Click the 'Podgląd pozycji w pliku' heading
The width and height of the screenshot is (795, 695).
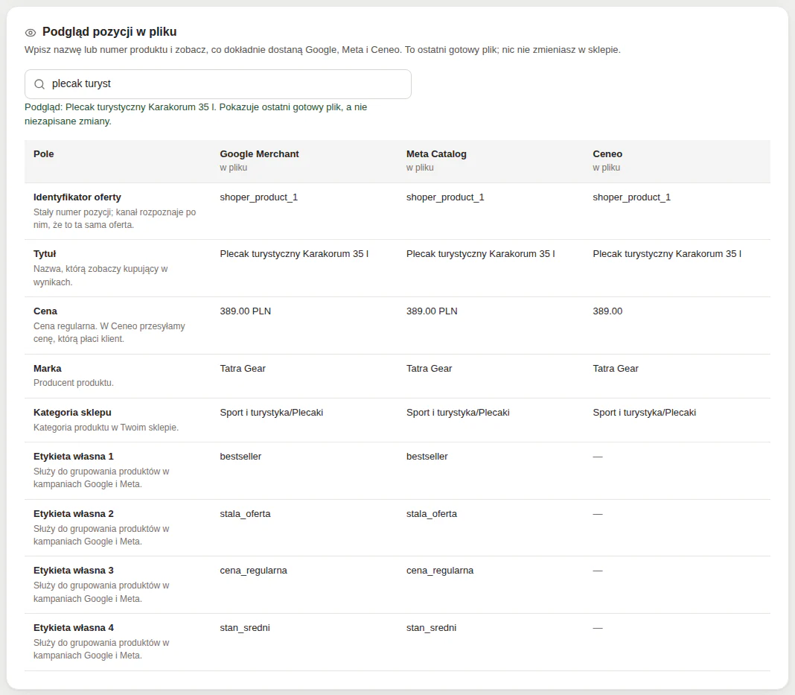pos(109,32)
